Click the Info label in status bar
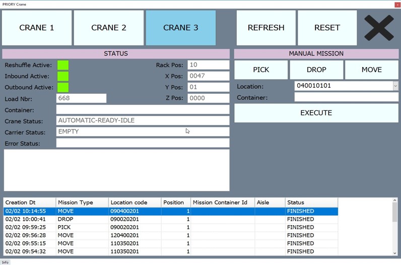The width and height of the screenshot is (401, 265). pos(5,262)
